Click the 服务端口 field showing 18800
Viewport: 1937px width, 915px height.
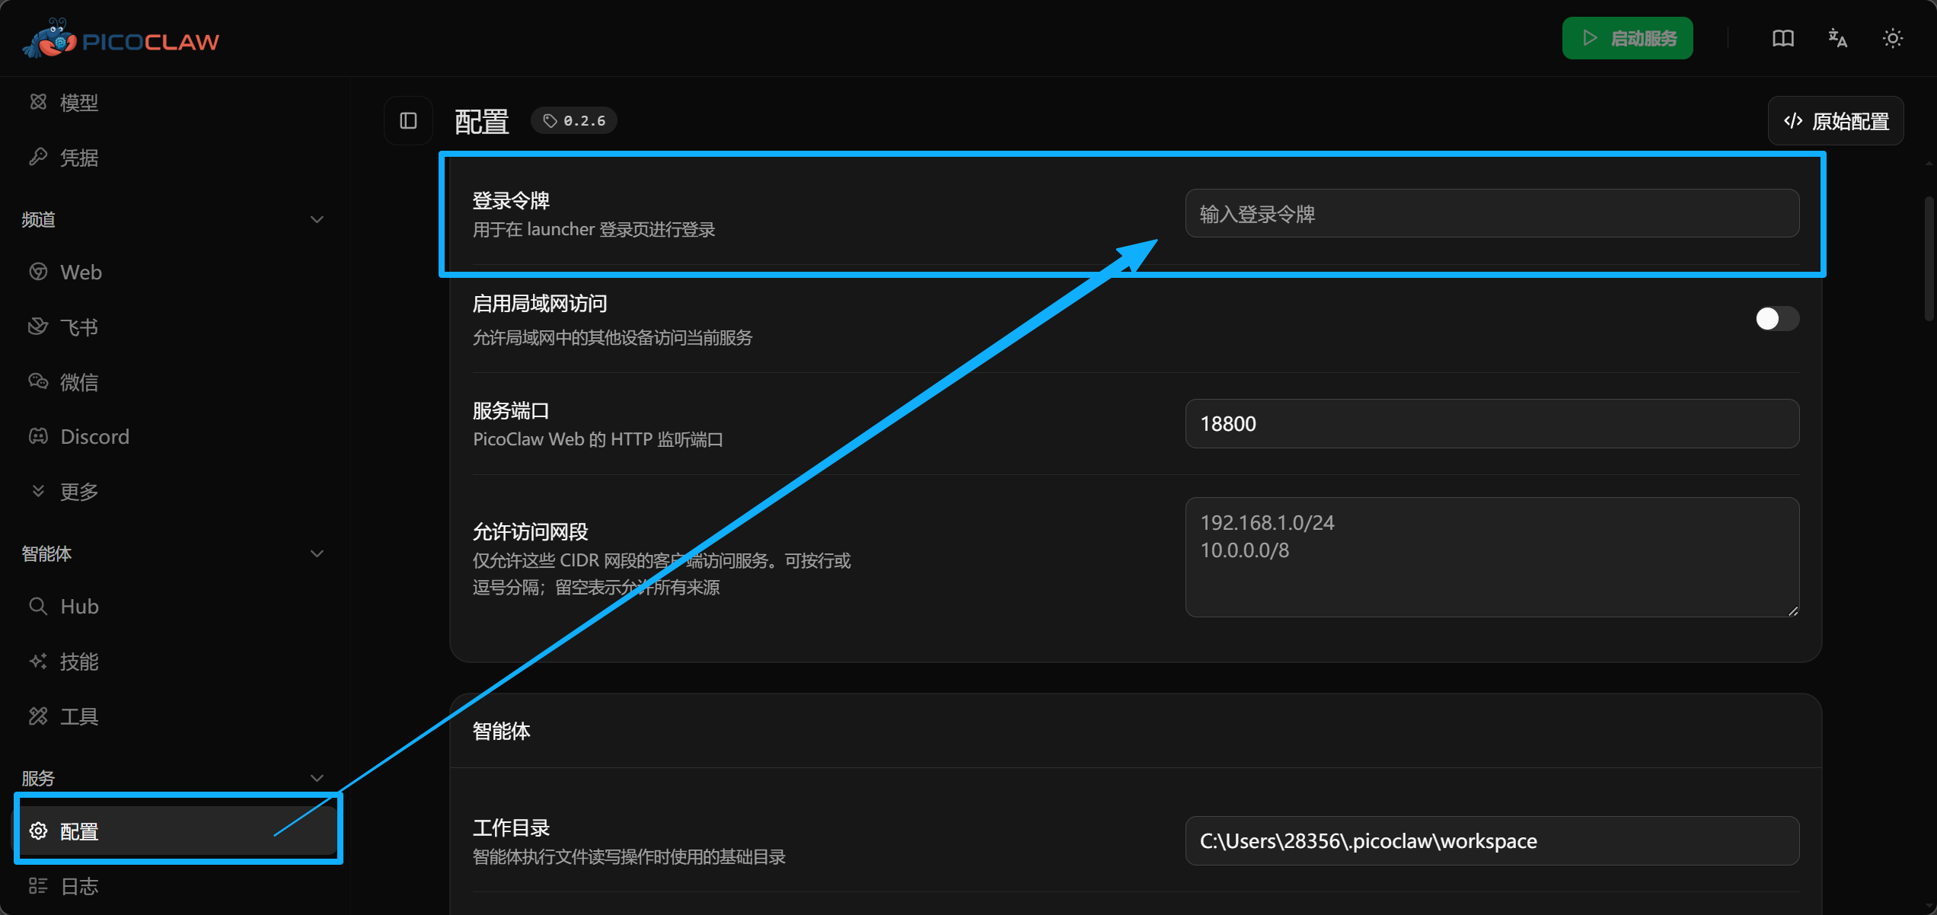click(x=1492, y=424)
